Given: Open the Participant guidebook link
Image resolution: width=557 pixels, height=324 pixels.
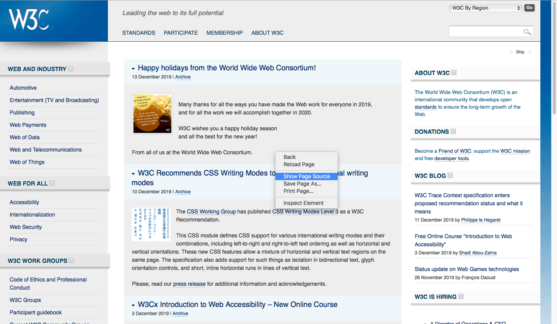Looking at the screenshot, I should coord(36,312).
